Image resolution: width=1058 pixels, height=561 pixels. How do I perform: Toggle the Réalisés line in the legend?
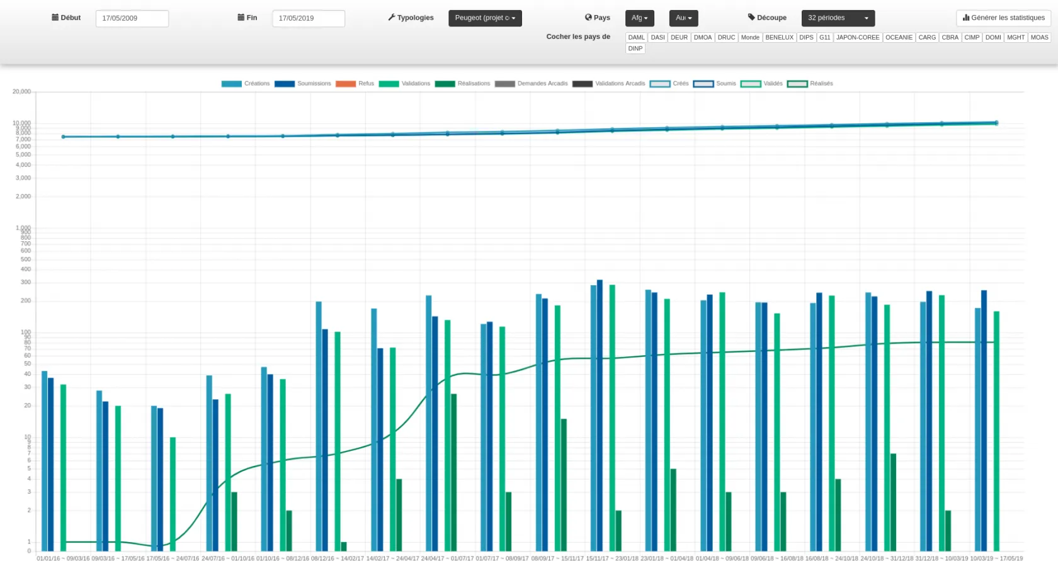pyautogui.click(x=811, y=84)
